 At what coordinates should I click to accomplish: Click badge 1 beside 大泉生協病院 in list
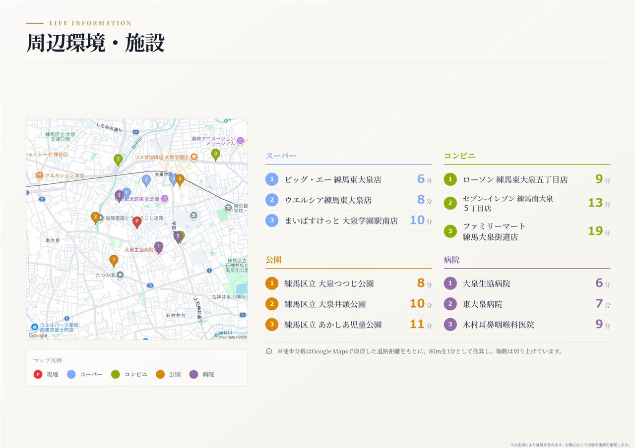[x=450, y=283]
